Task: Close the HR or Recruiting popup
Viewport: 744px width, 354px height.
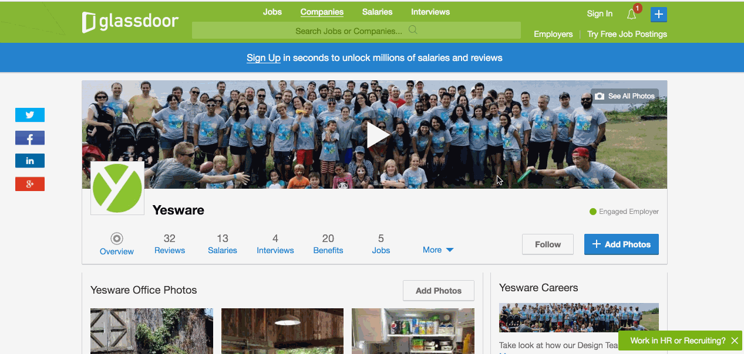Action: pyautogui.click(x=734, y=341)
